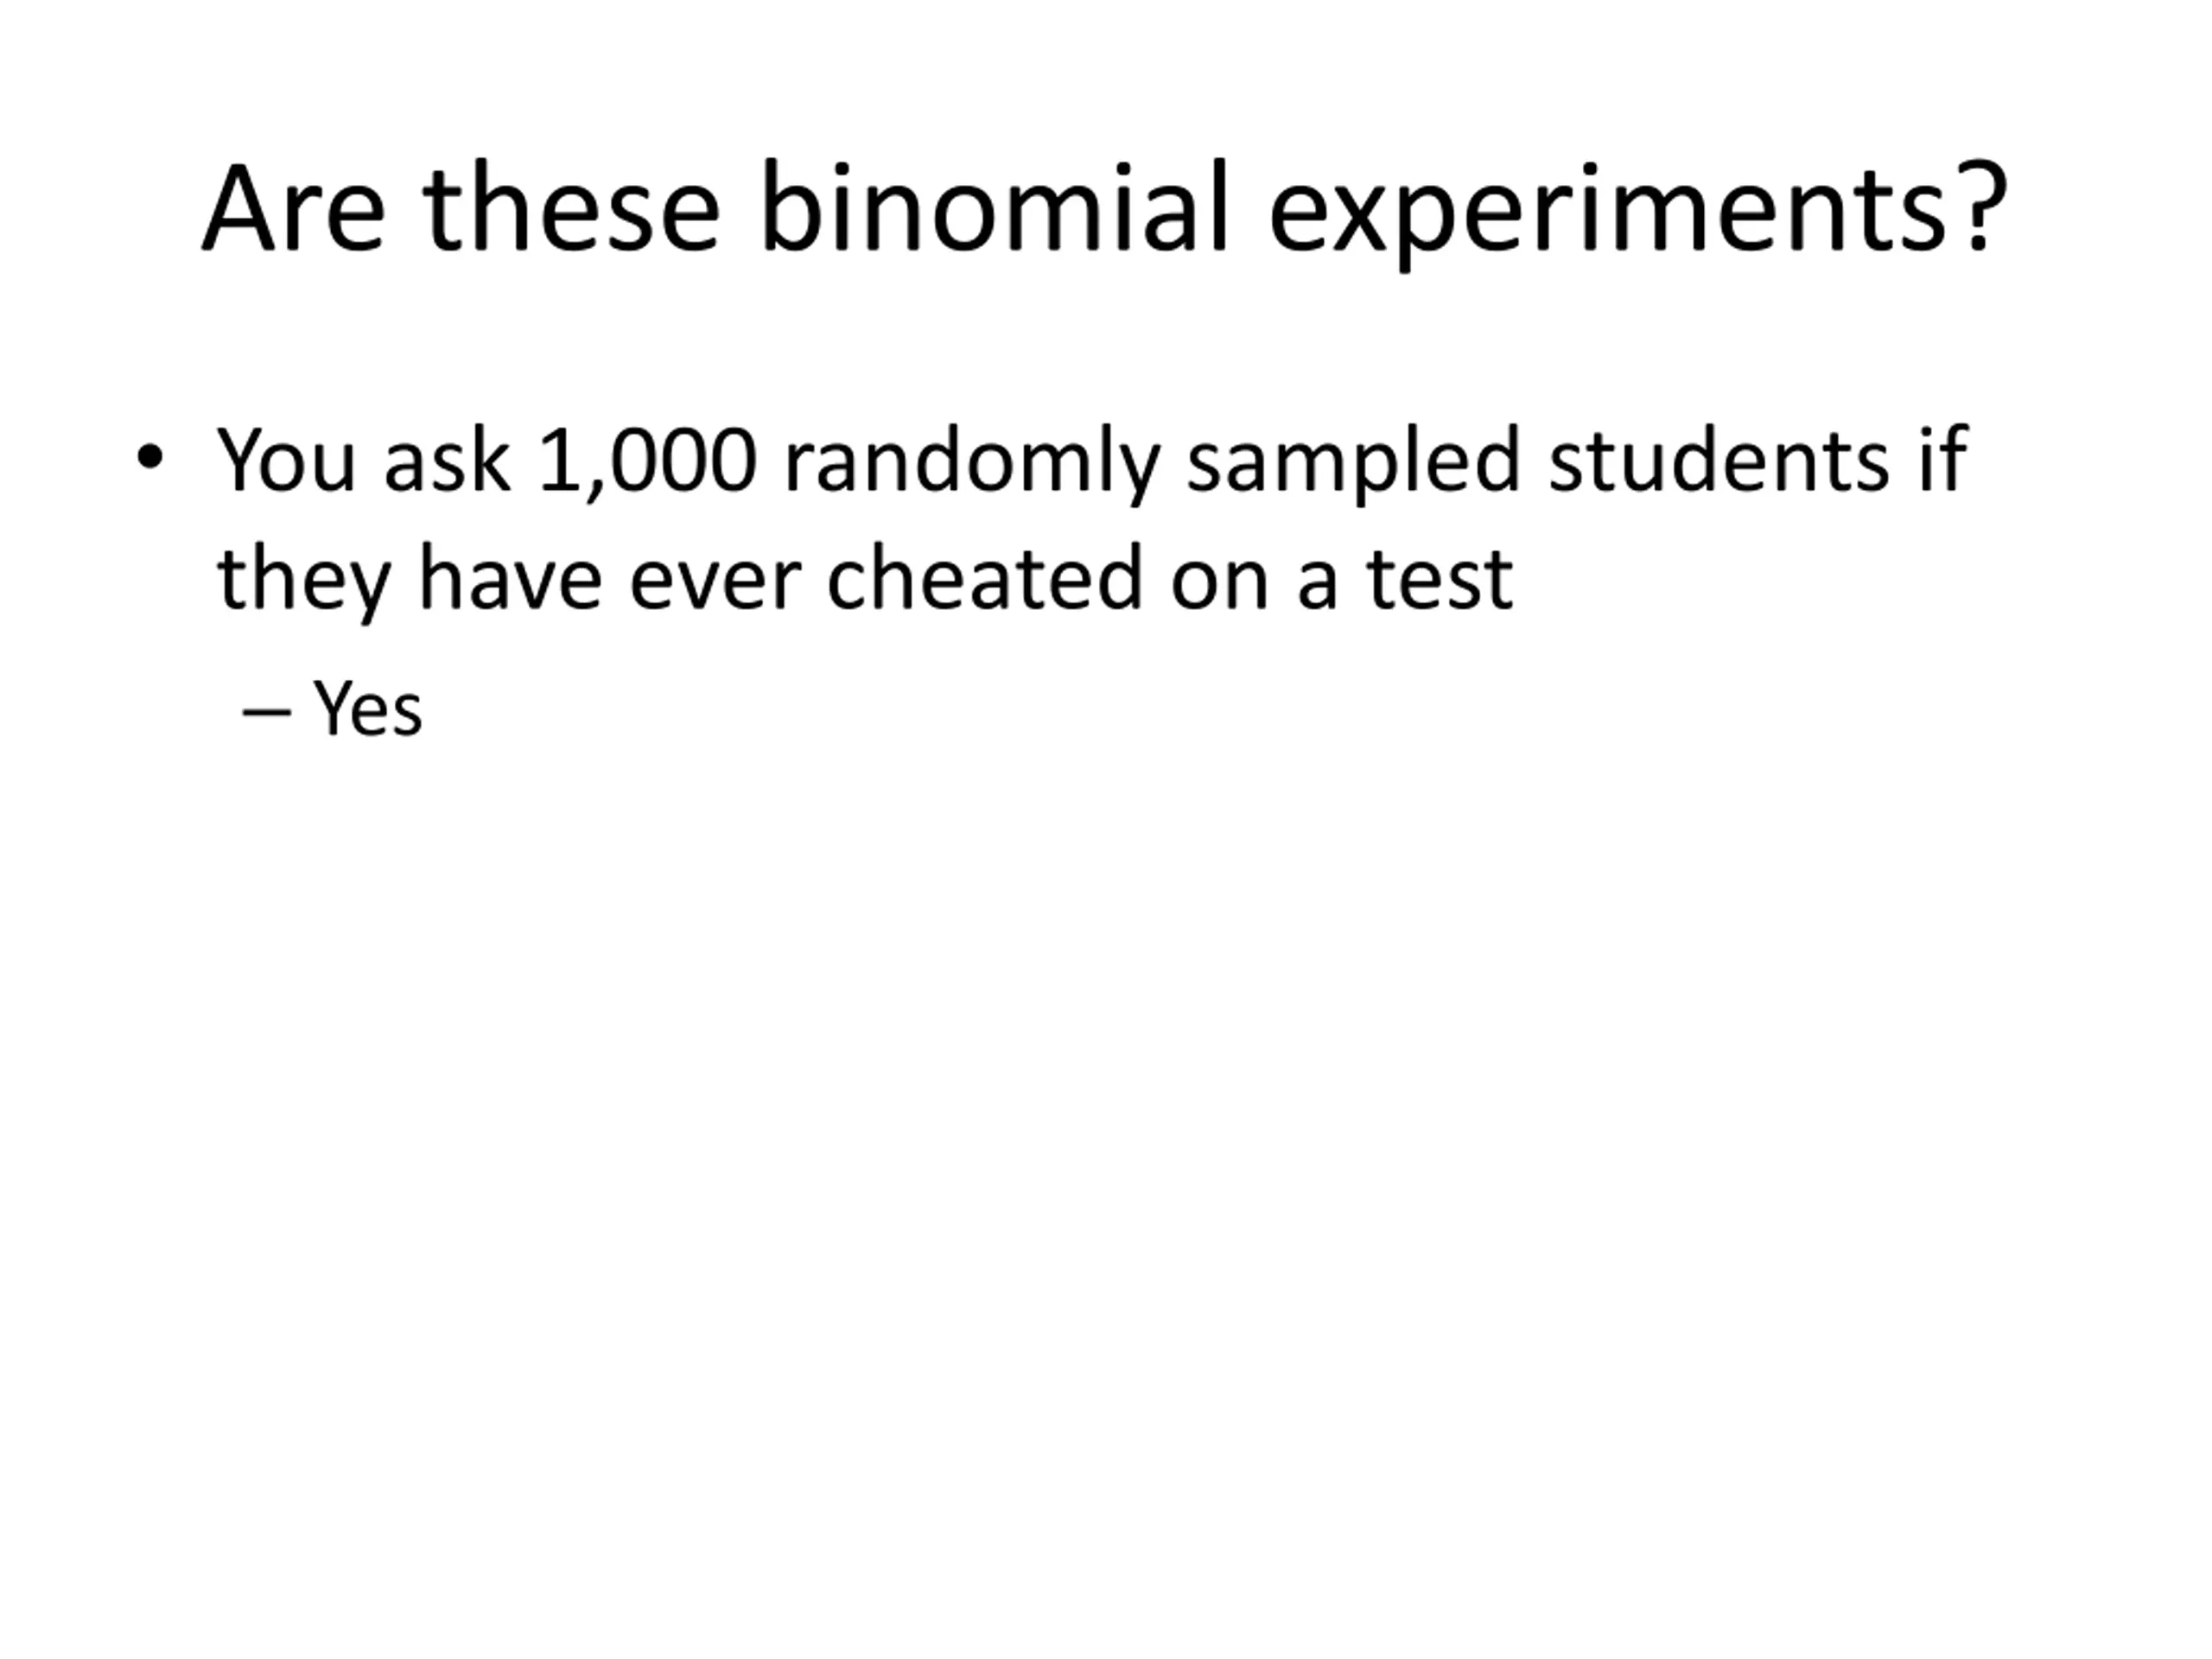
Task: Click the word "test" in the bullet
Action: point(1440,580)
